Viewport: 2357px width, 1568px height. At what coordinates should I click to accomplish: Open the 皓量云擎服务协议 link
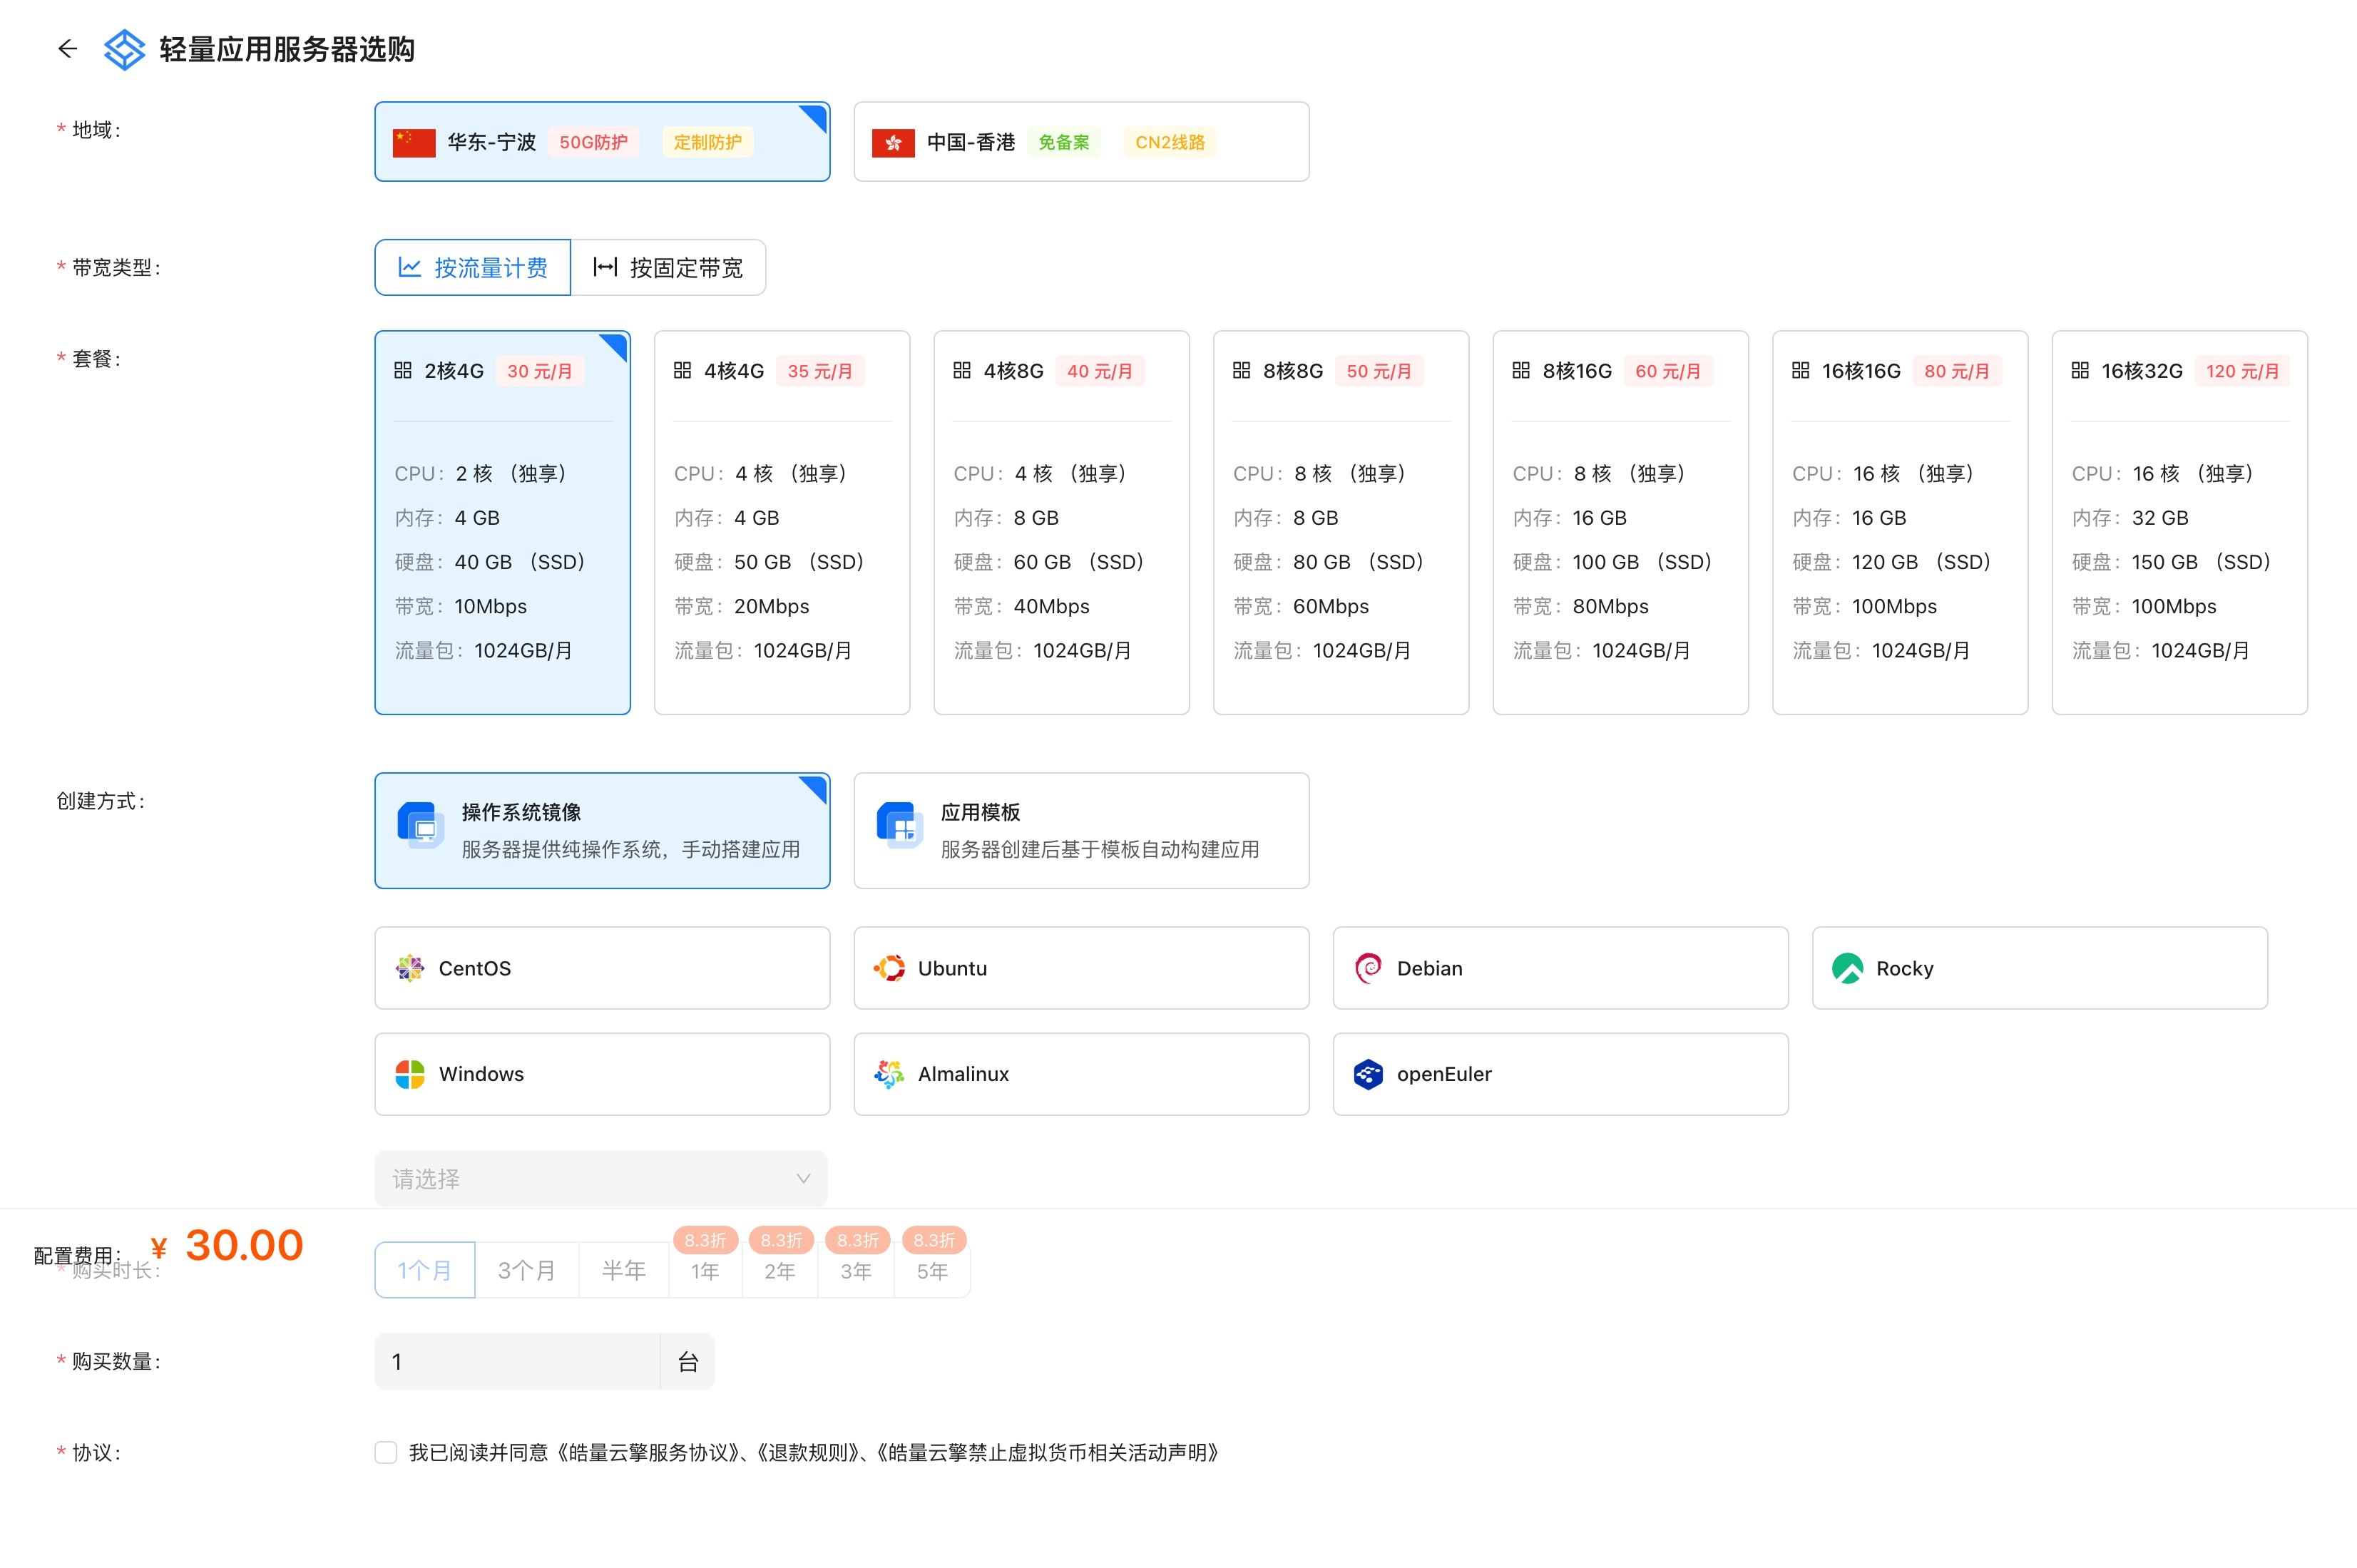pos(648,1452)
